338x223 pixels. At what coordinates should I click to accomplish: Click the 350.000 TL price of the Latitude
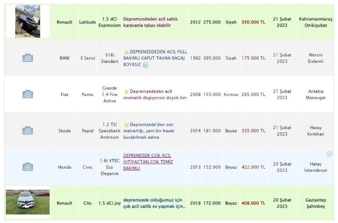253,22
